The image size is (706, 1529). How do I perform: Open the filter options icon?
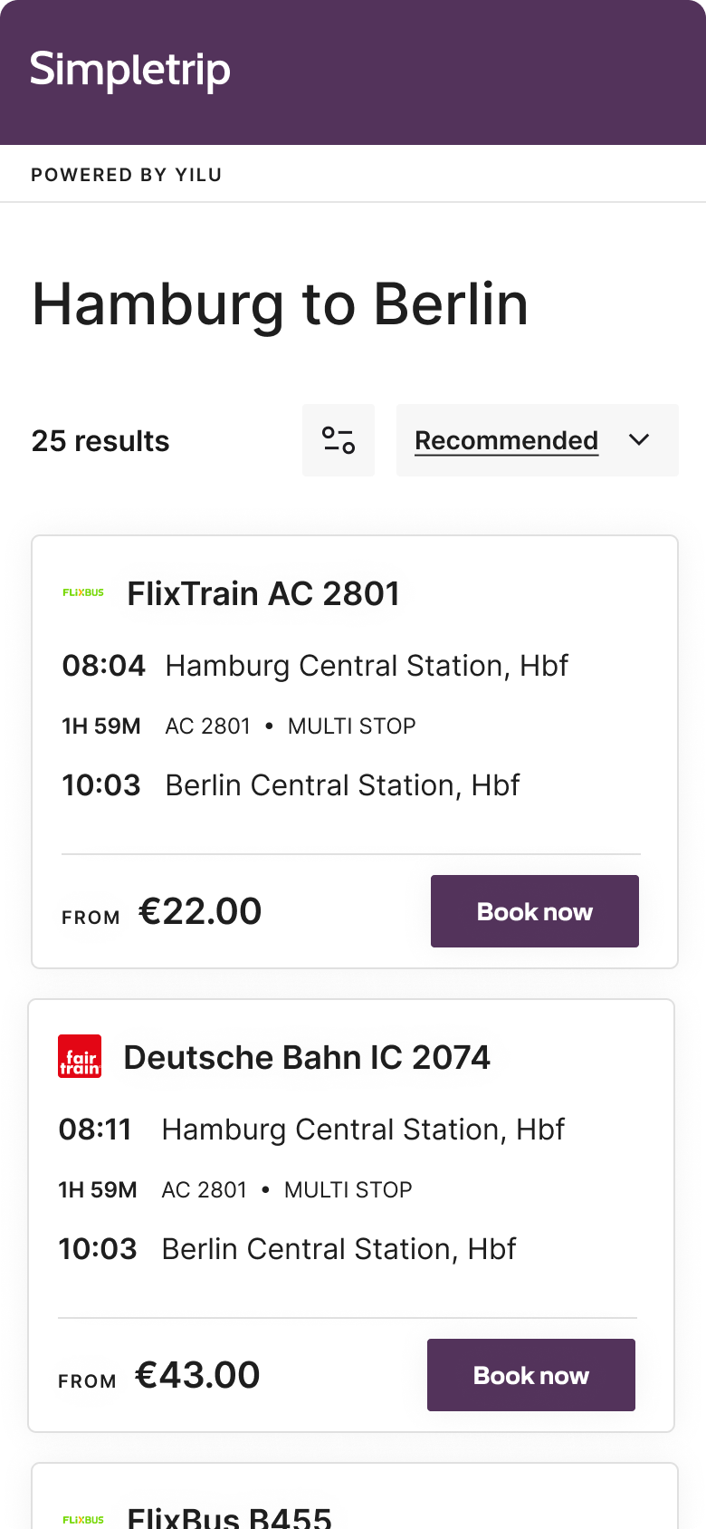point(339,440)
